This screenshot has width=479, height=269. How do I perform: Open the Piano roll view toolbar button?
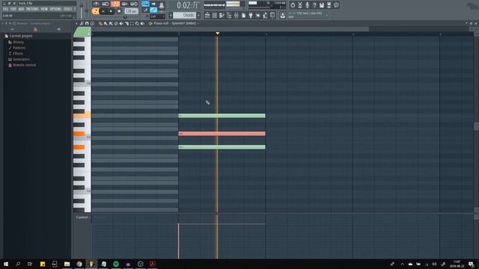coord(222,15)
